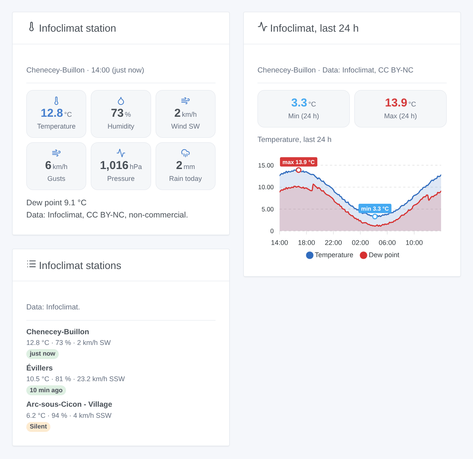Click the 14:00 x-axis label on chart
The width and height of the screenshot is (473, 459).
pyautogui.click(x=280, y=243)
